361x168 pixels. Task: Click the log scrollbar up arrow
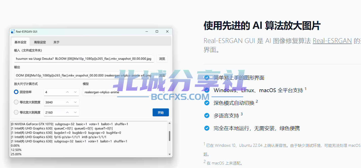click(169, 123)
